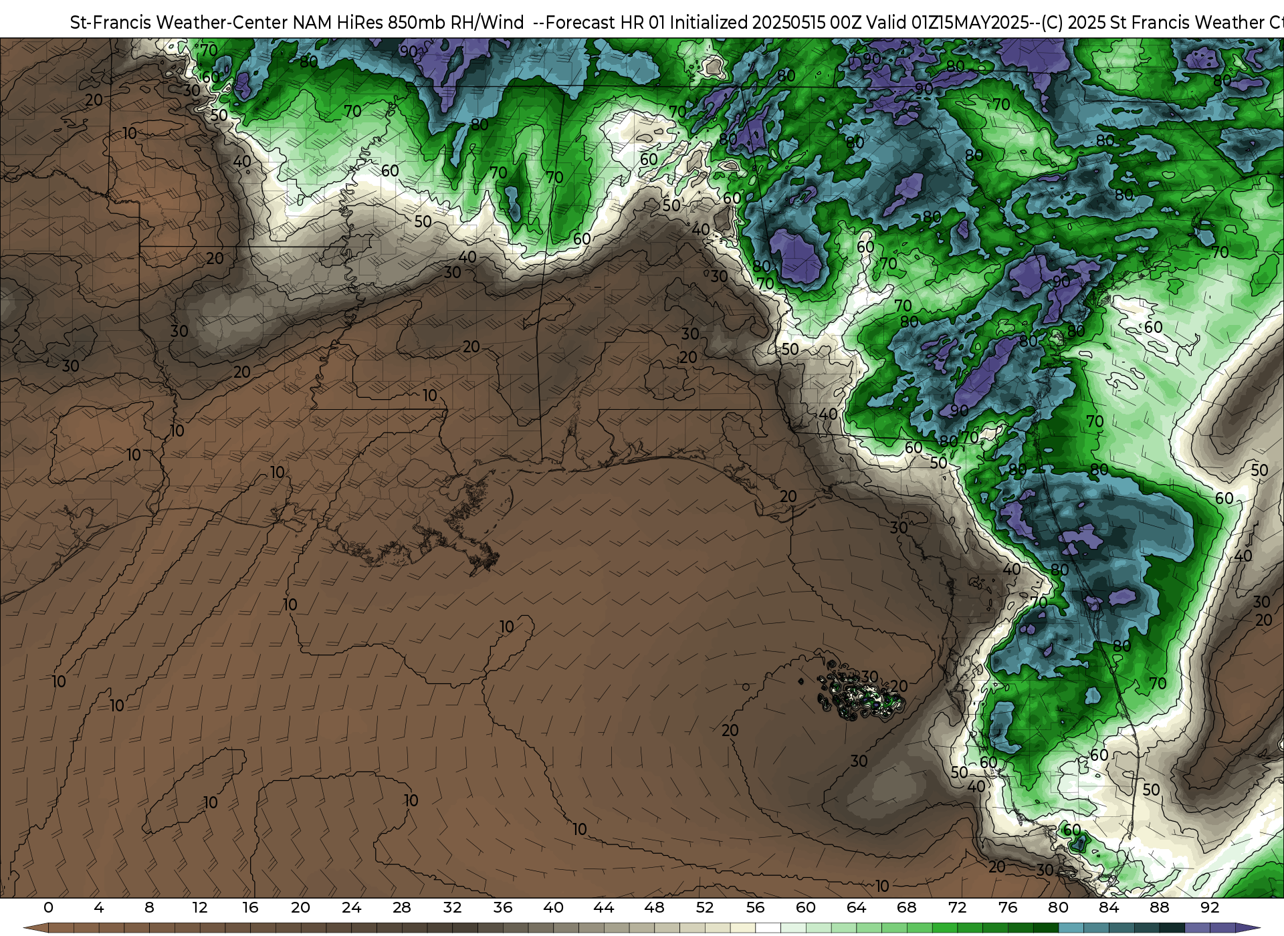
Task: Click the white colorbar swatch below label "56"
Action: tap(768, 928)
